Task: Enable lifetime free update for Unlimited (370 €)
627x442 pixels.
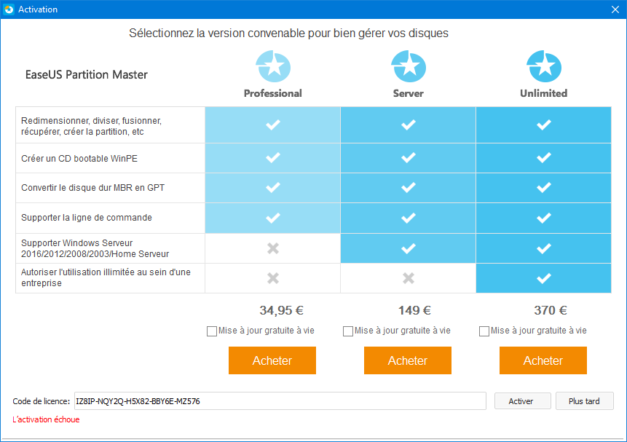Action: coord(484,331)
